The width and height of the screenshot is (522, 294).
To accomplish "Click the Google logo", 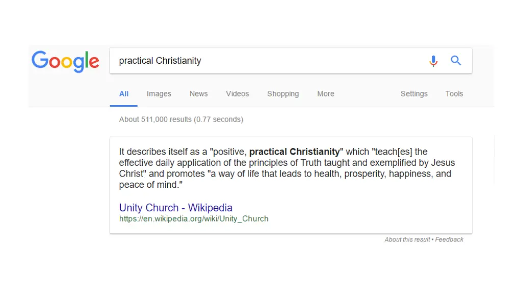I will coord(65,61).
